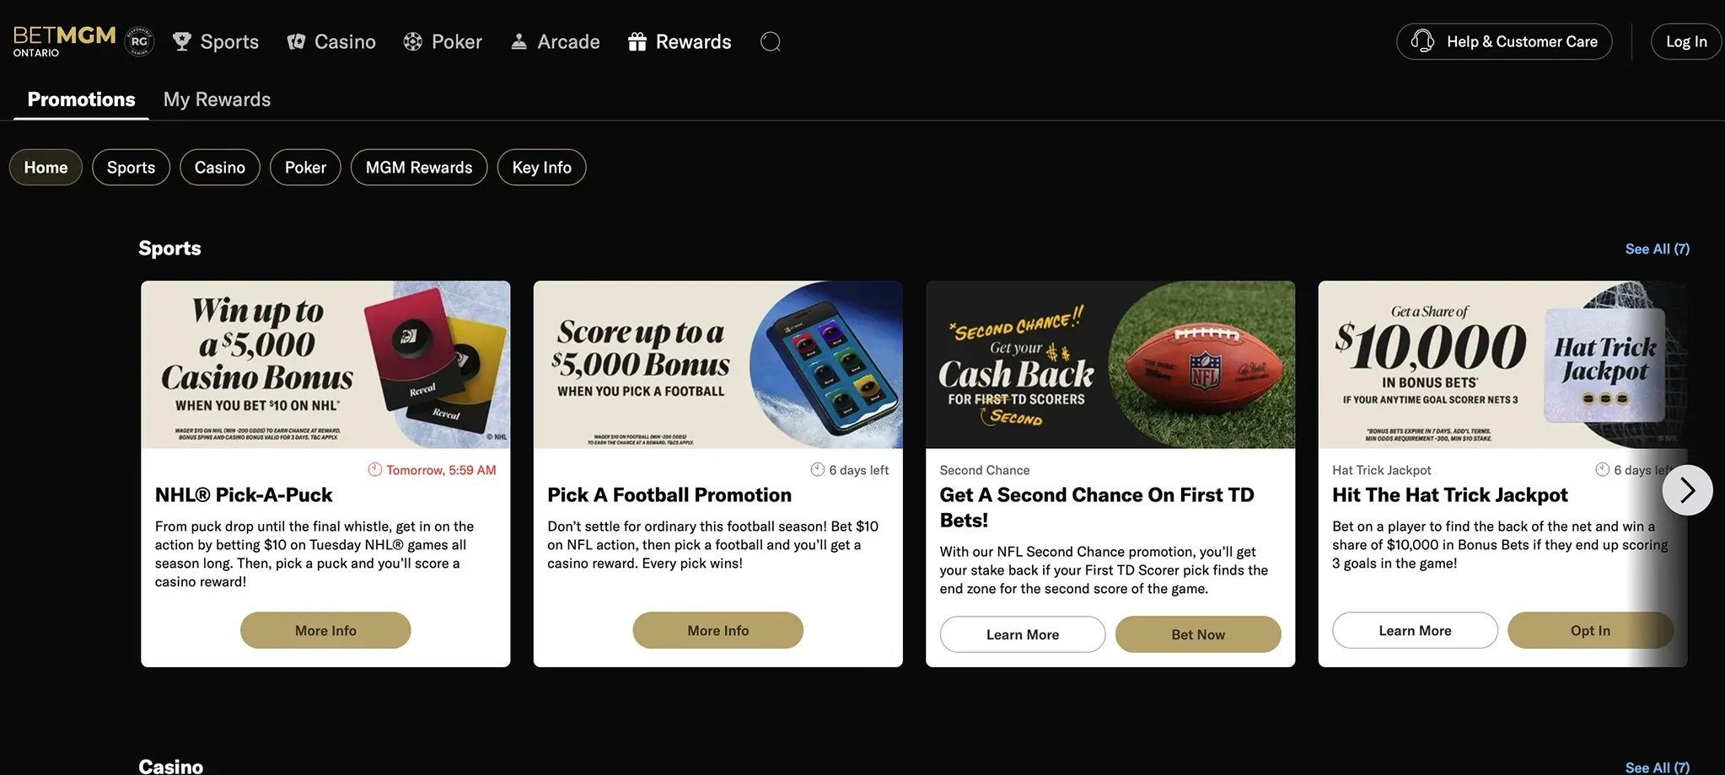Open the Pick A Football promotion image
The width and height of the screenshot is (1725, 775).
tap(717, 365)
